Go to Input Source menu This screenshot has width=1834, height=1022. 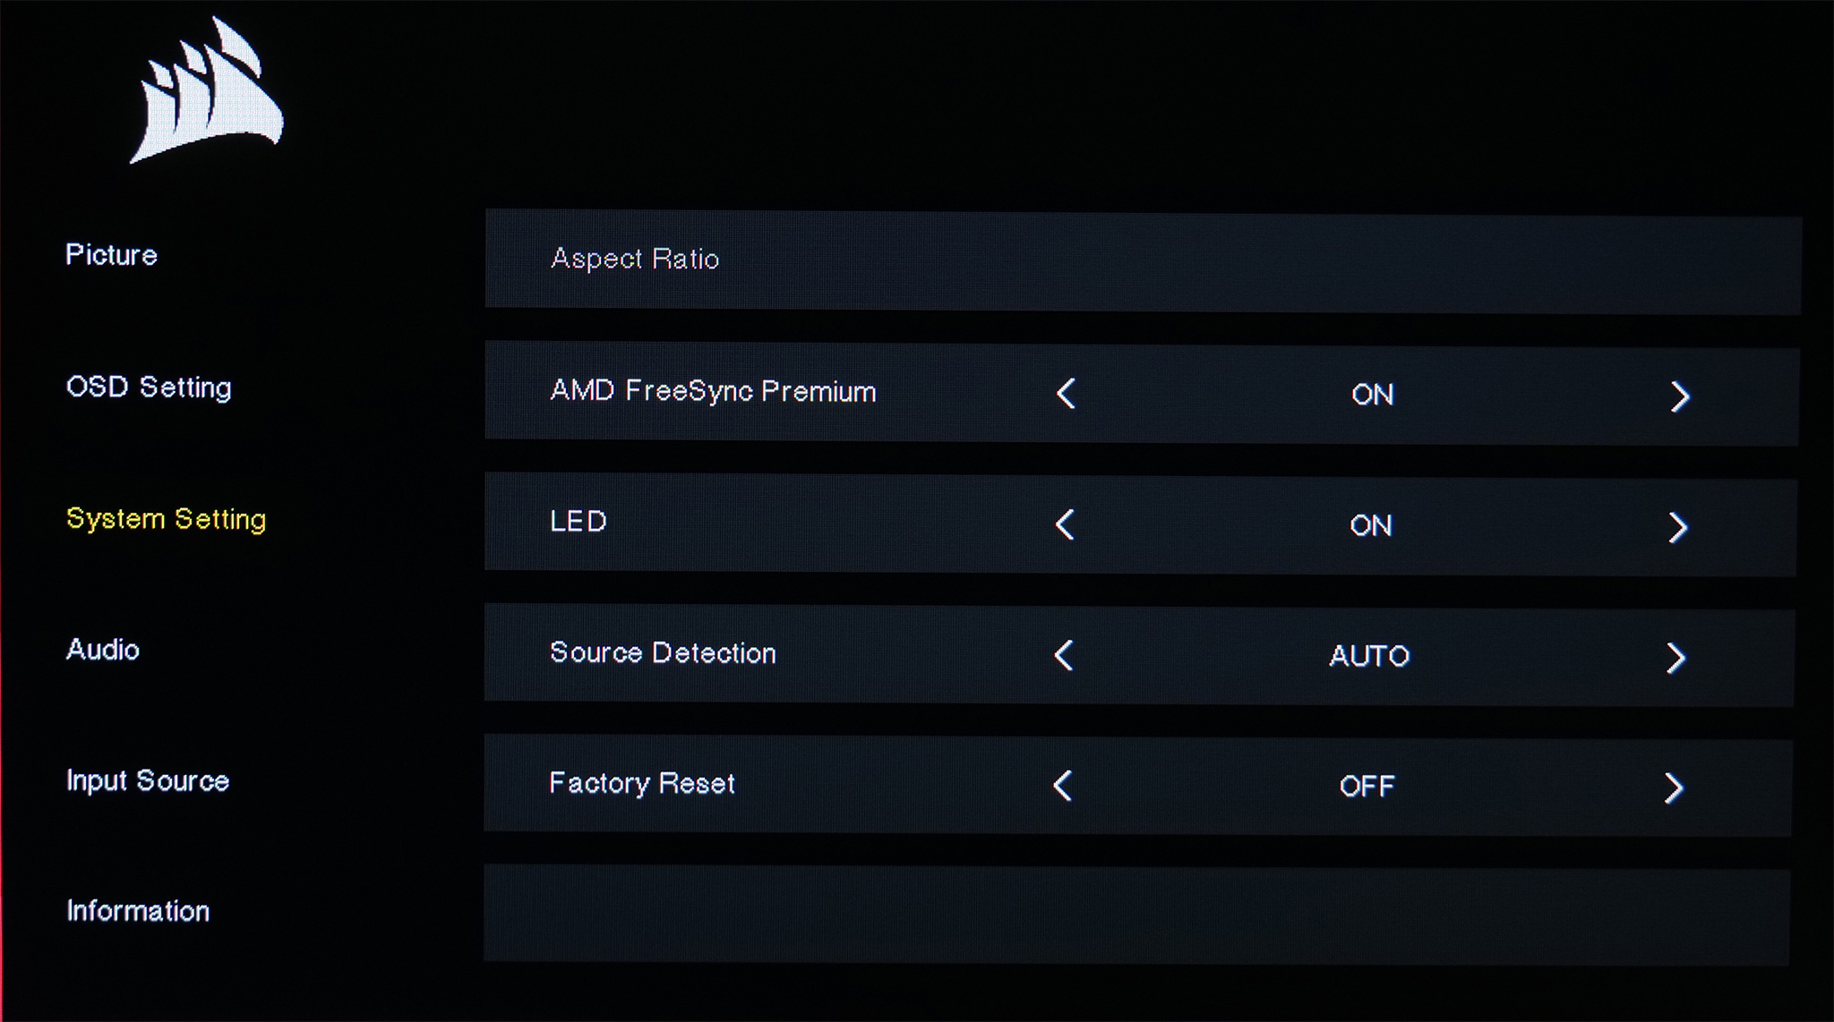pyautogui.click(x=148, y=781)
